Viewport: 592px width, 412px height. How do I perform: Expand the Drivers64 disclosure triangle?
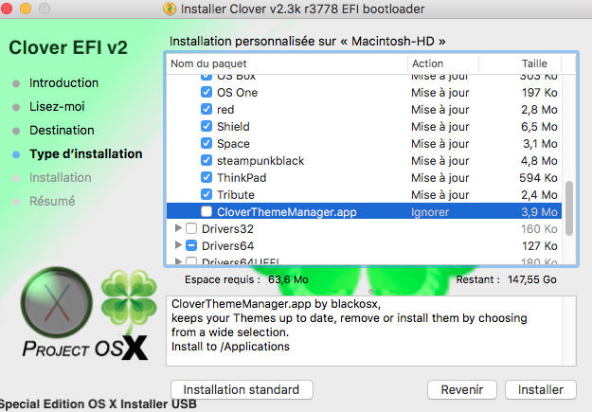[178, 245]
